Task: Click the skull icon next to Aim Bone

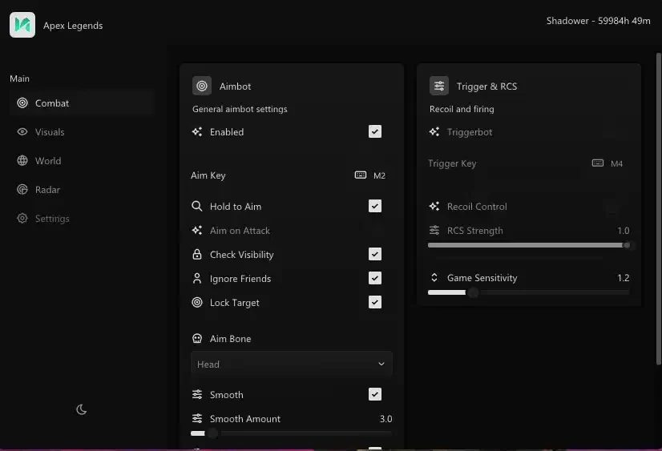Action: click(x=197, y=338)
